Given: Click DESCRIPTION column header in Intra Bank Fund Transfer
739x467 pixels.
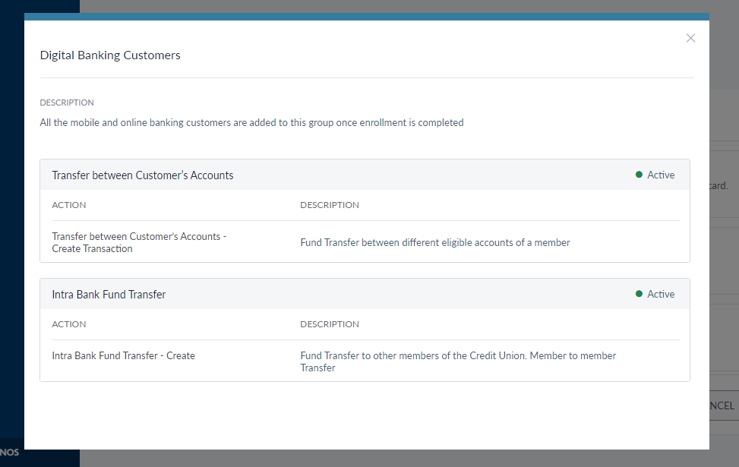Looking at the screenshot, I should pos(330,324).
